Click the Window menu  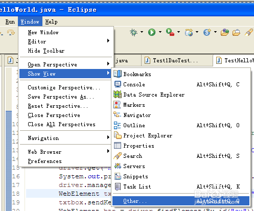pos(30,21)
